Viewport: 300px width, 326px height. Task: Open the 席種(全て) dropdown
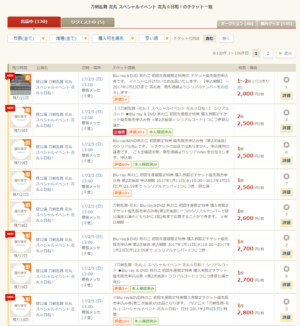point(69,38)
